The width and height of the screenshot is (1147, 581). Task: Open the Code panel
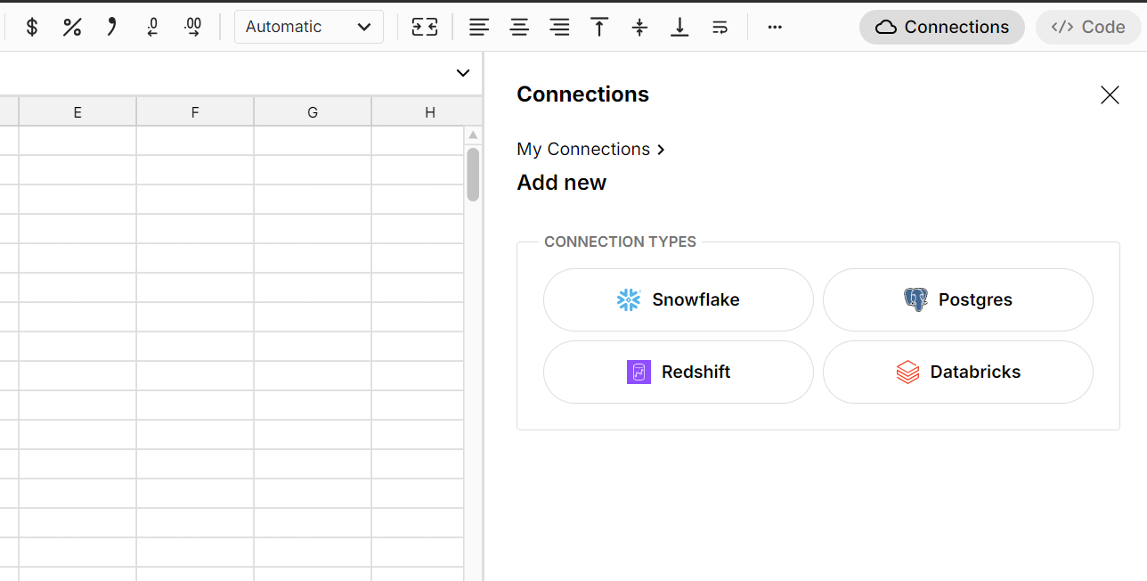point(1087,27)
